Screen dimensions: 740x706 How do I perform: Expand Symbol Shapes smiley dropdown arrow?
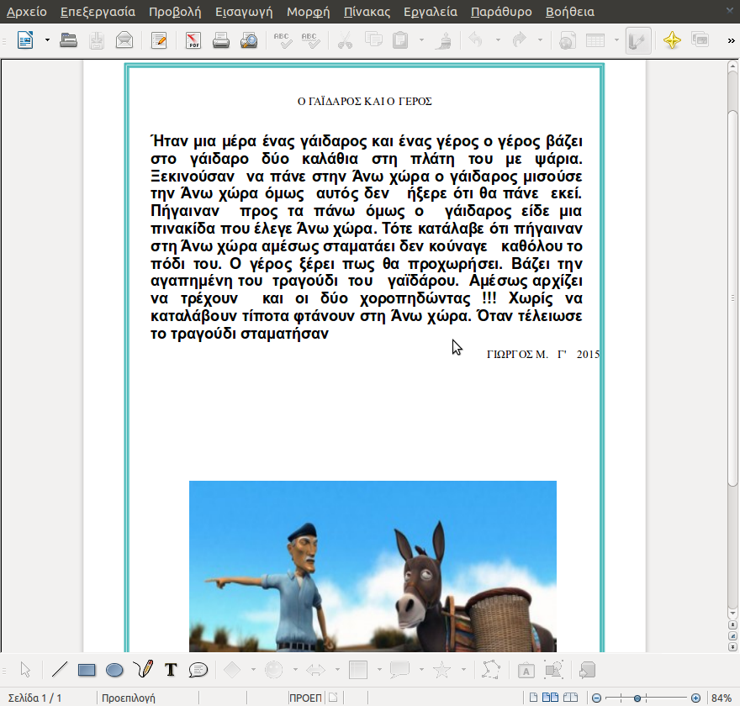[295, 670]
